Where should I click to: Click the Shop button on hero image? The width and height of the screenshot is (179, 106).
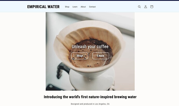(80, 56)
